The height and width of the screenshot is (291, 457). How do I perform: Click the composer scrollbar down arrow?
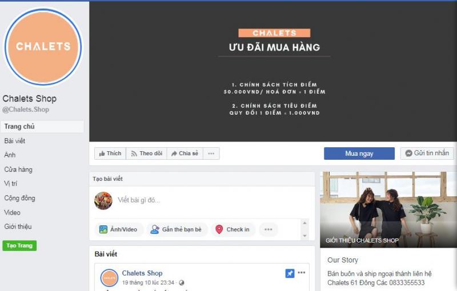pos(304,236)
